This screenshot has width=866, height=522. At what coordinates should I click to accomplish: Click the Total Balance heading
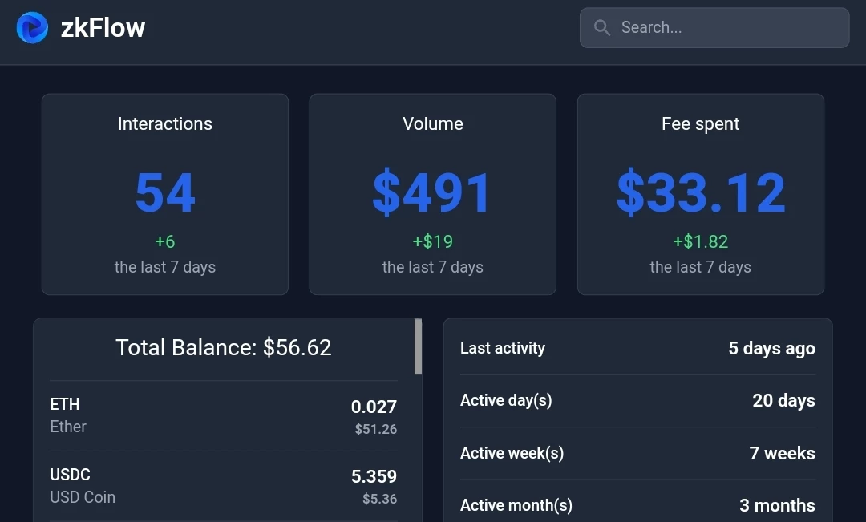(x=224, y=347)
